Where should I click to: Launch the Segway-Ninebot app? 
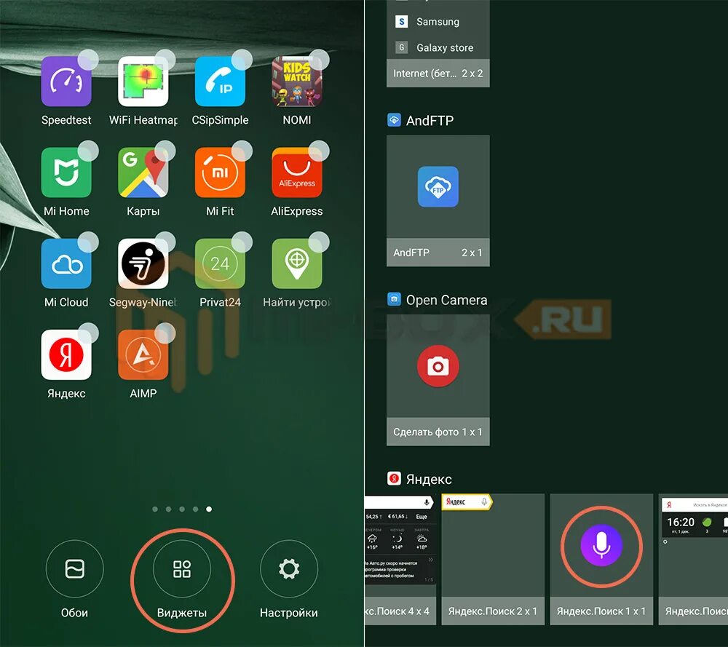143,263
